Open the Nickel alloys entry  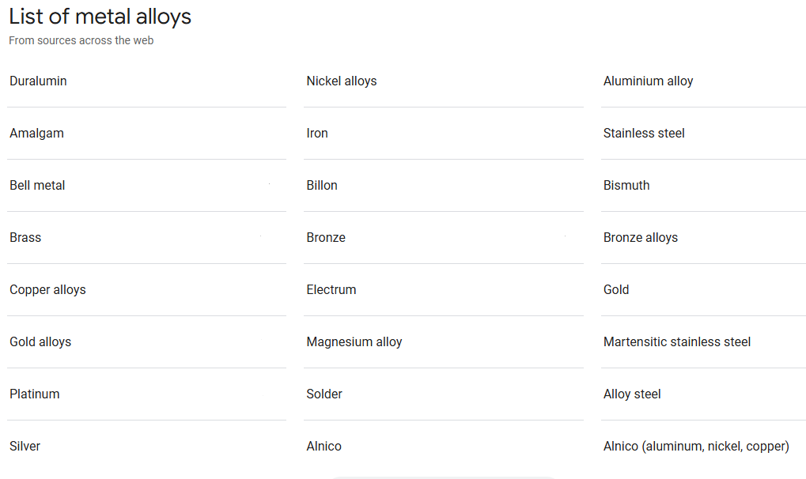tap(342, 81)
